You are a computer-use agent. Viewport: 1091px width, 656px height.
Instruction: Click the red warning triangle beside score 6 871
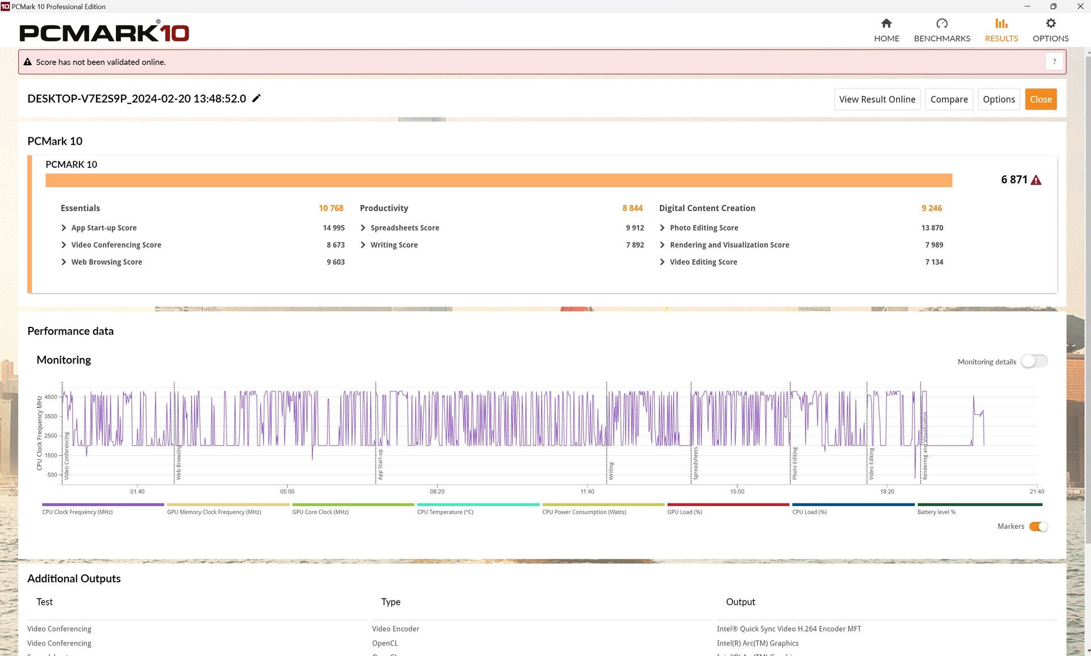(1036, 180)
